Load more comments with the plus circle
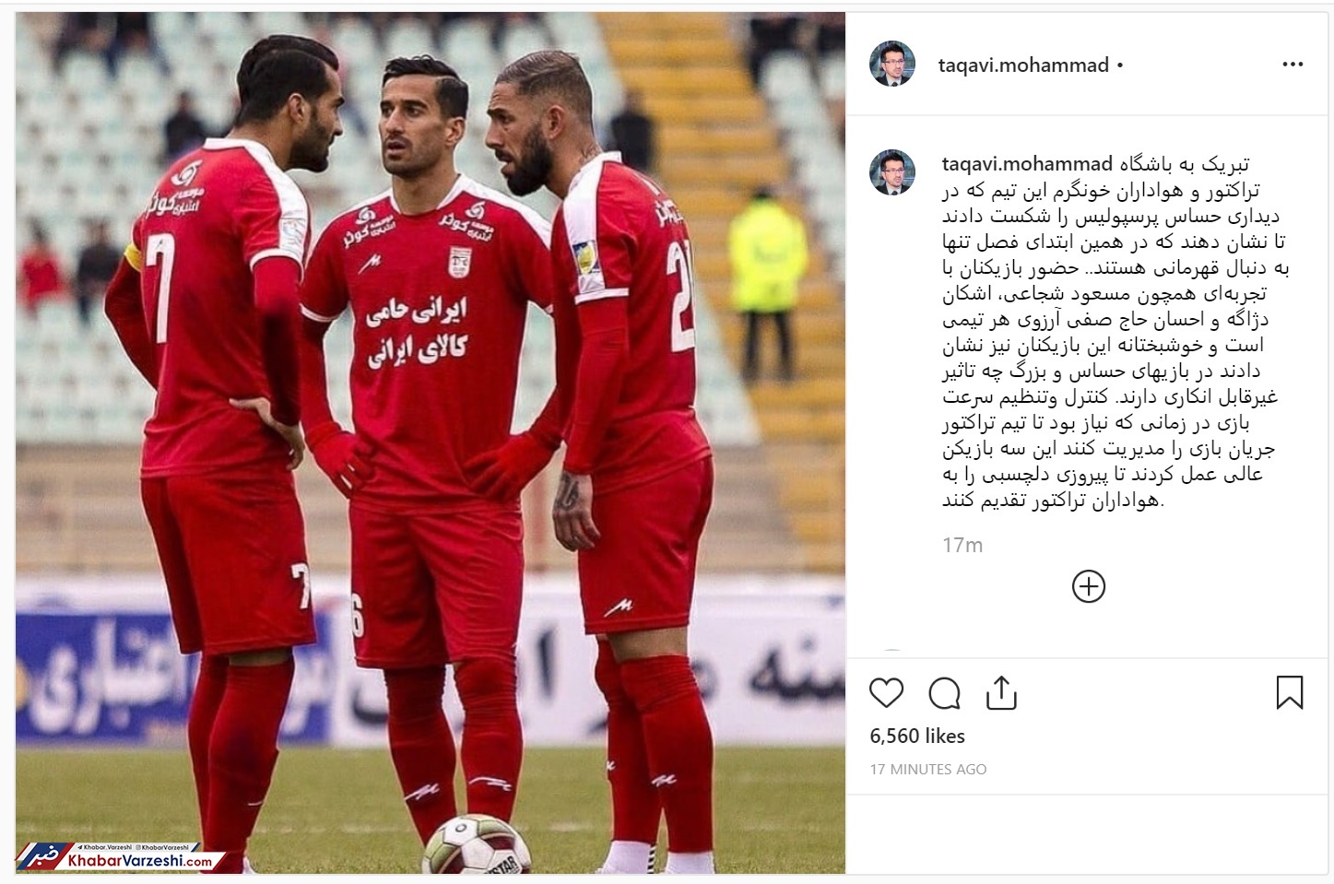1334x884 pixels. point(1089,587)
